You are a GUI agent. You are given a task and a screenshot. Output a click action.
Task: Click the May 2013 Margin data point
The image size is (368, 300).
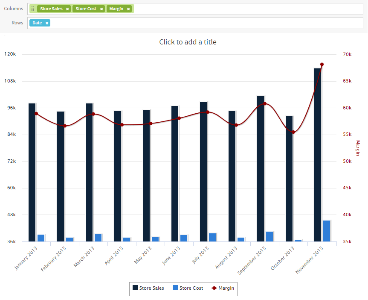pos(151,124)
